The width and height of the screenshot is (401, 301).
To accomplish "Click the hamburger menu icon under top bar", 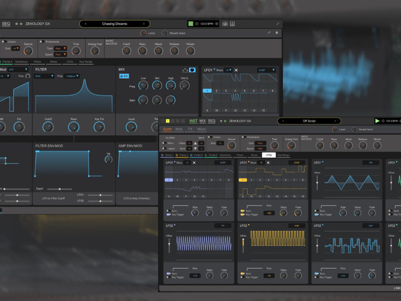I will pyautogui.click(x=277, y=33).
